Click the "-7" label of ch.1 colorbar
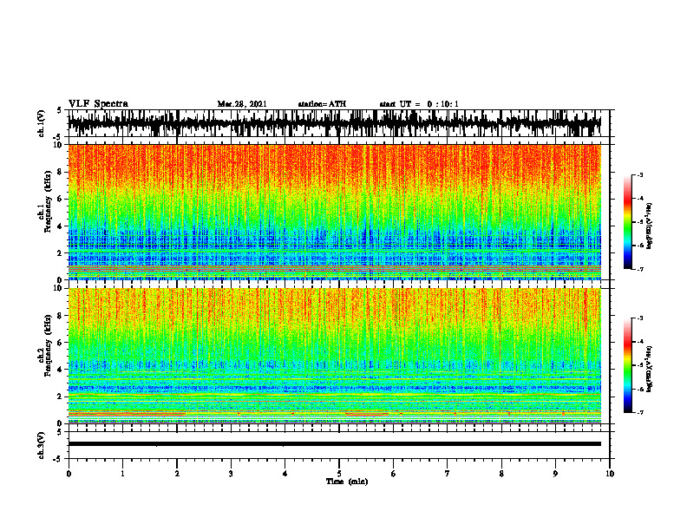The height and width of the screenshot is (531, 687). (x=640, y=269)
